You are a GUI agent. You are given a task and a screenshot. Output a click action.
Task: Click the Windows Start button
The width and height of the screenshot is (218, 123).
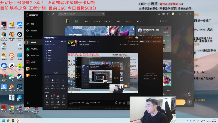point(4,121)
